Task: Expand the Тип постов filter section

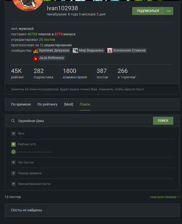Action: 14,162
